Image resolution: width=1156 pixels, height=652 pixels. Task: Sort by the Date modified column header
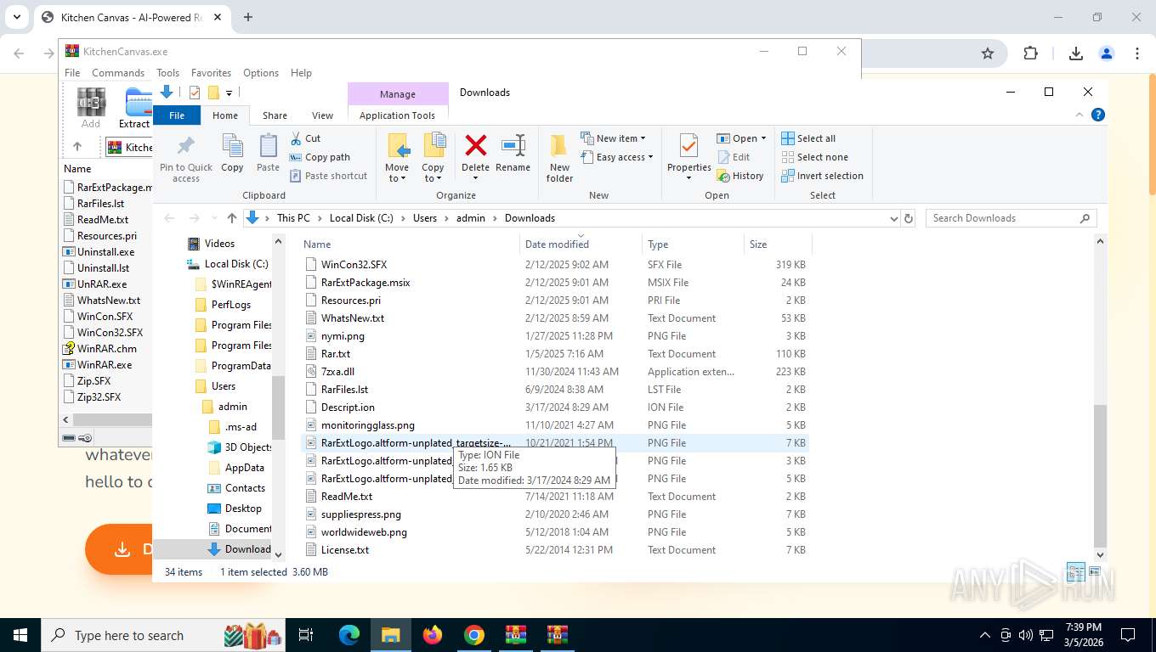(x=581, y=244)
